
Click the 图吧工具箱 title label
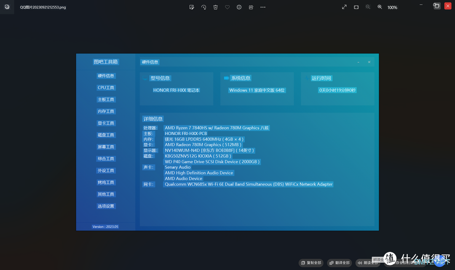point(106,62)
